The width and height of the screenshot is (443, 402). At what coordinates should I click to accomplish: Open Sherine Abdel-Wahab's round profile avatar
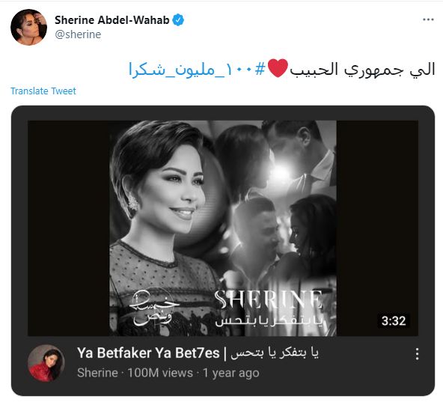29,27
